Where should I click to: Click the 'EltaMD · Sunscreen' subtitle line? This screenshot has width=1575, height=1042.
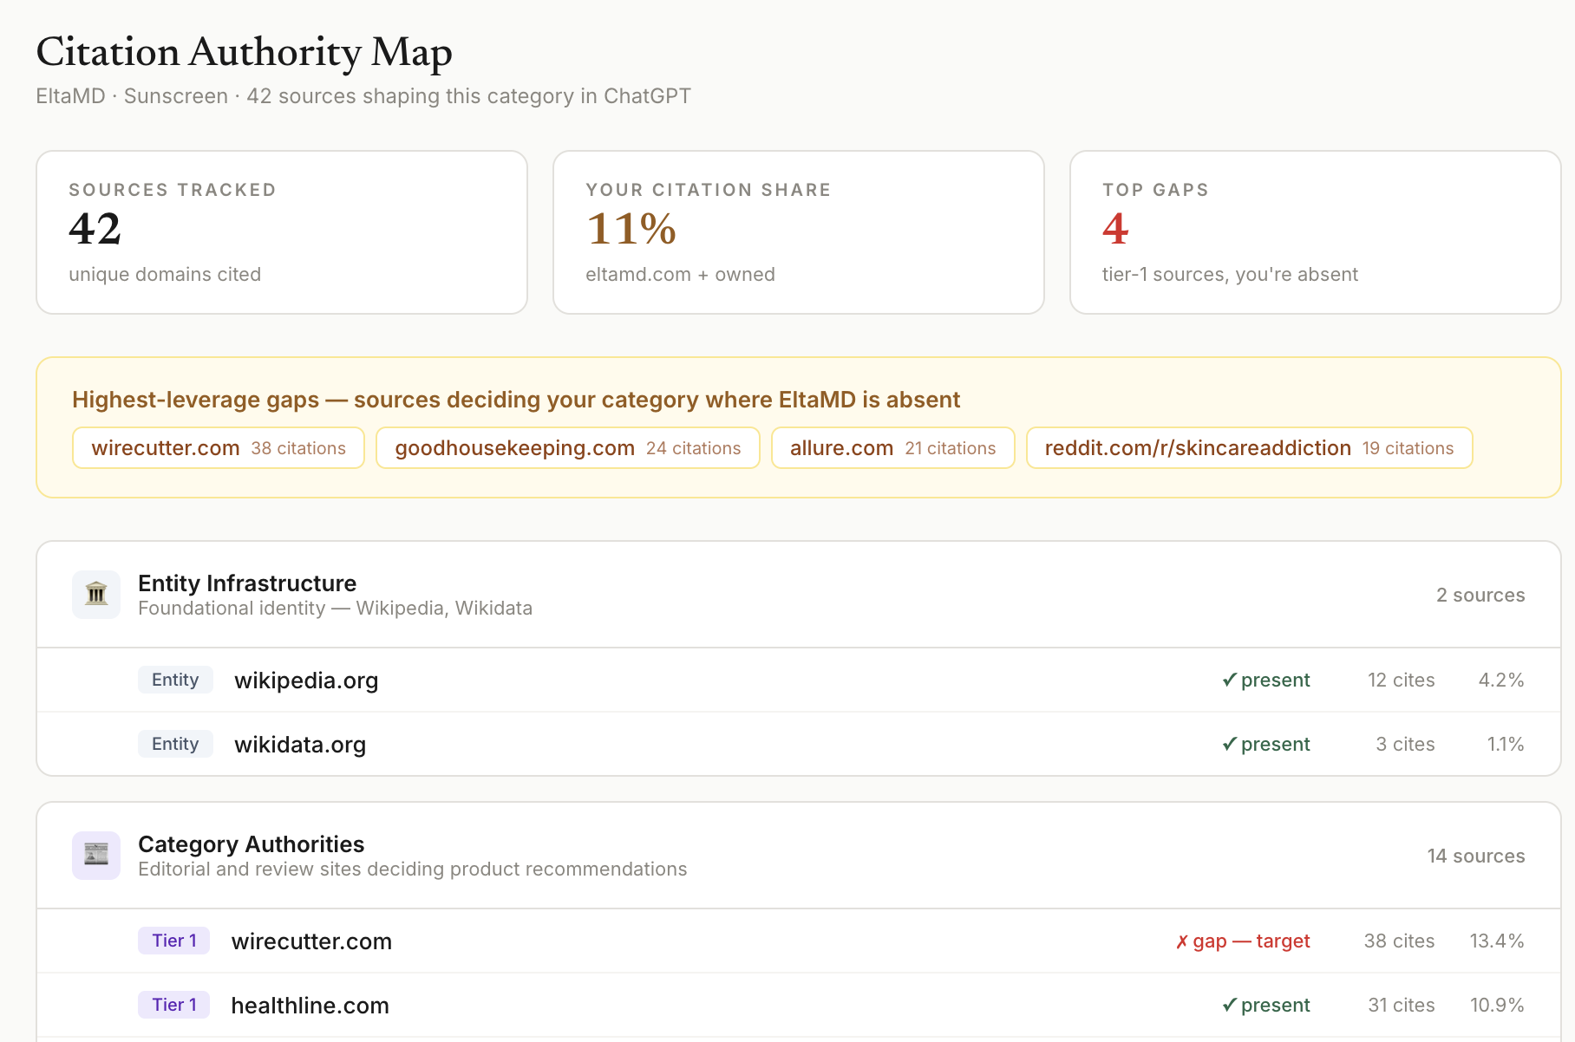tap(363, 96)
